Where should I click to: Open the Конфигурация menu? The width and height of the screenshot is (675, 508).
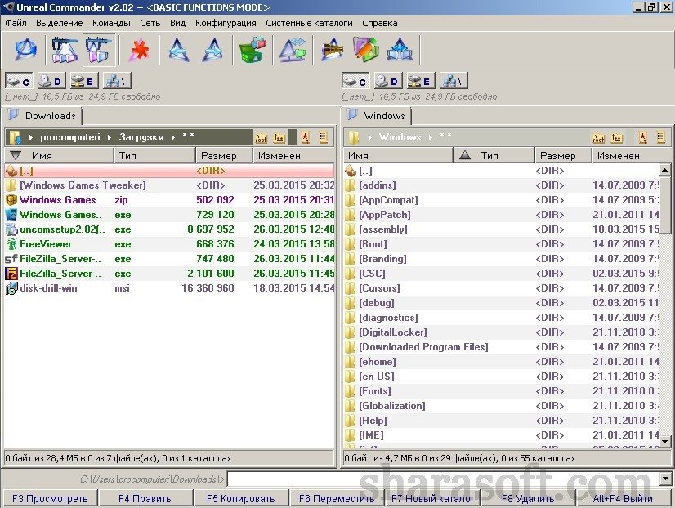pos(226,23)
